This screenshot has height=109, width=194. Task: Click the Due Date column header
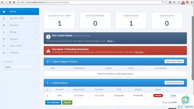click(99, 90)
